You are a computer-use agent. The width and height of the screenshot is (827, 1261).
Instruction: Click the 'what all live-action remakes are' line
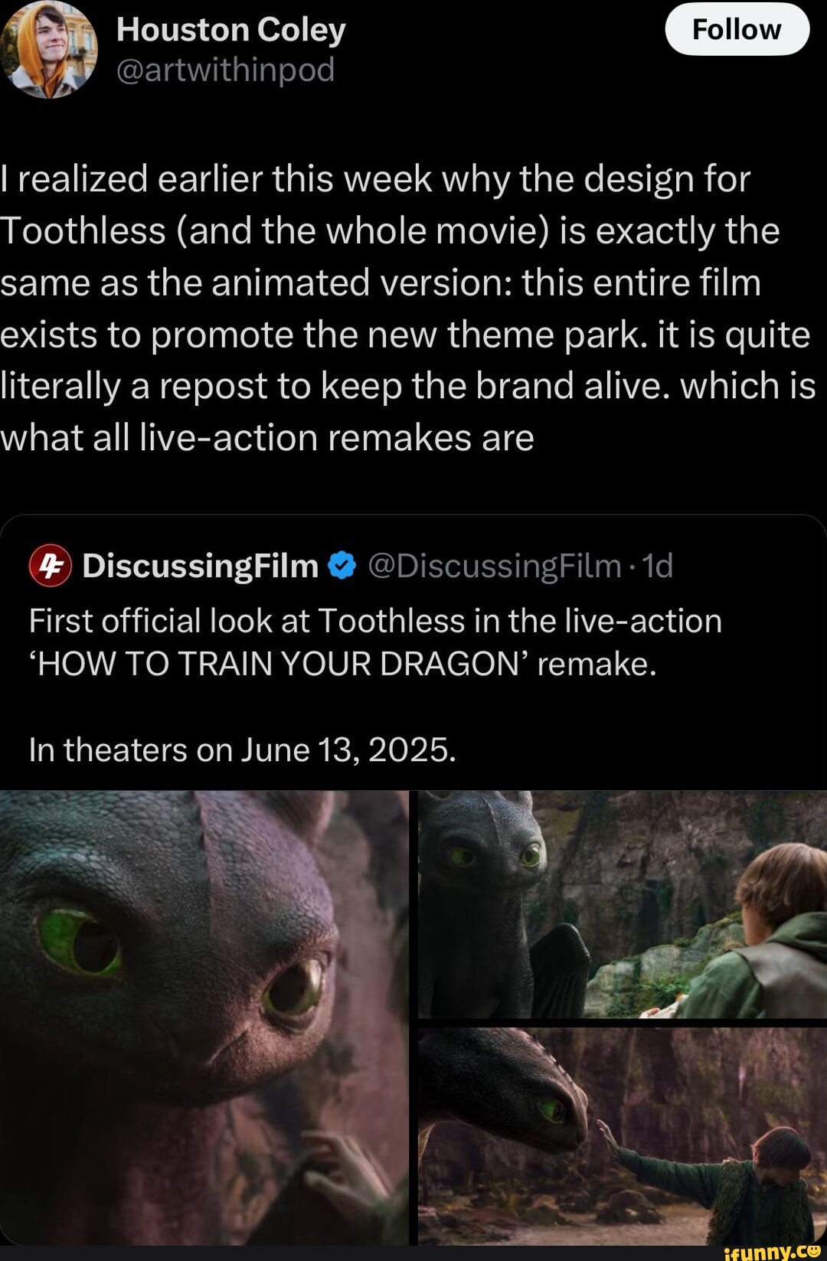tap(267, 438)
